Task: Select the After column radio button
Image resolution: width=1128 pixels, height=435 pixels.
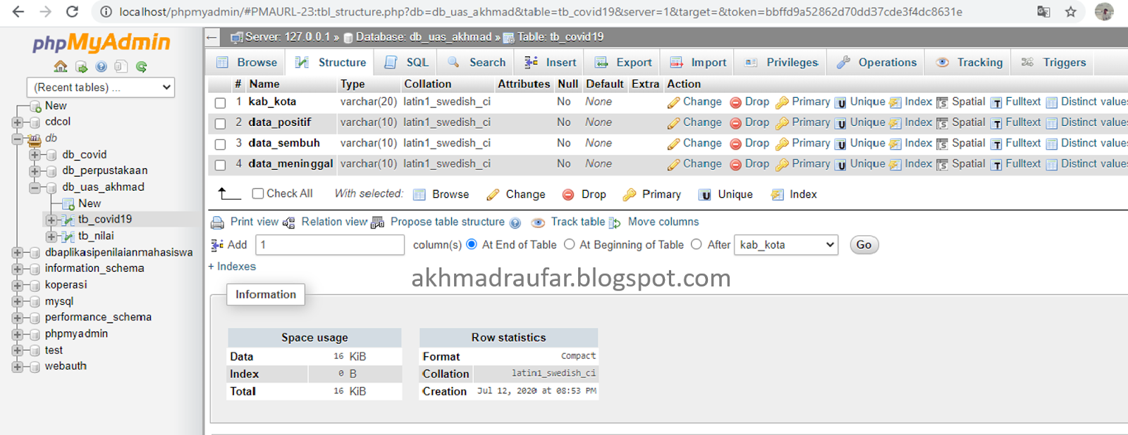Action: (x=697, y=244)
